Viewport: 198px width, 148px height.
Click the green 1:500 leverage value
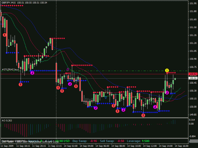tap(146, 141)
